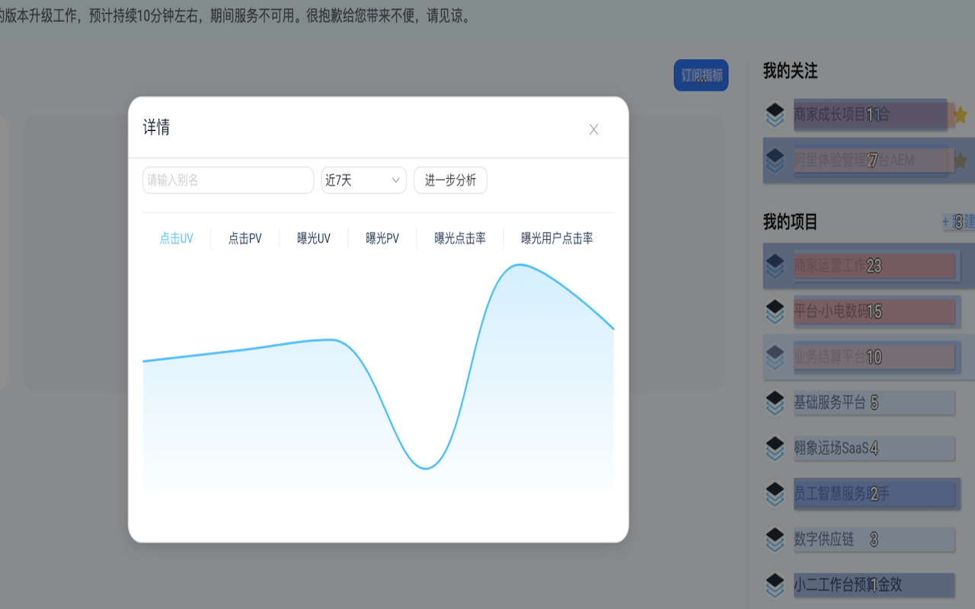Unfavorite 商家成长项目 with its star
975x609 pixels.
click(960, 115)
